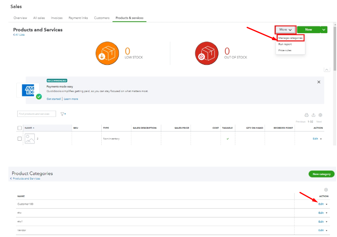This screenshot has width=337, height=237.
Task: Open the Product Categories settings gear
Action: click(326, 190)
